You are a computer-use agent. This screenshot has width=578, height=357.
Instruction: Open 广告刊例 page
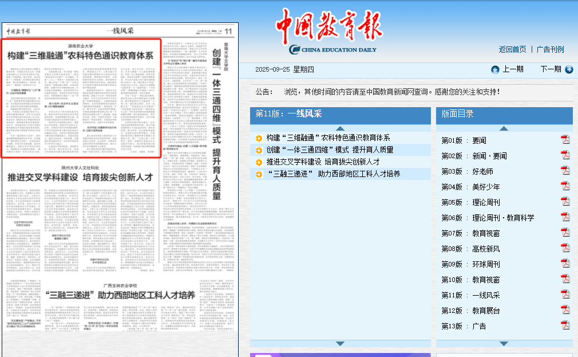[550, 49]
